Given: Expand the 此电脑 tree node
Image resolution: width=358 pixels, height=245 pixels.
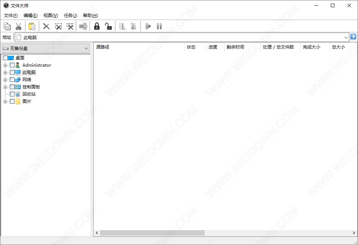Looking at the screenshot, I should pos(5,72).
